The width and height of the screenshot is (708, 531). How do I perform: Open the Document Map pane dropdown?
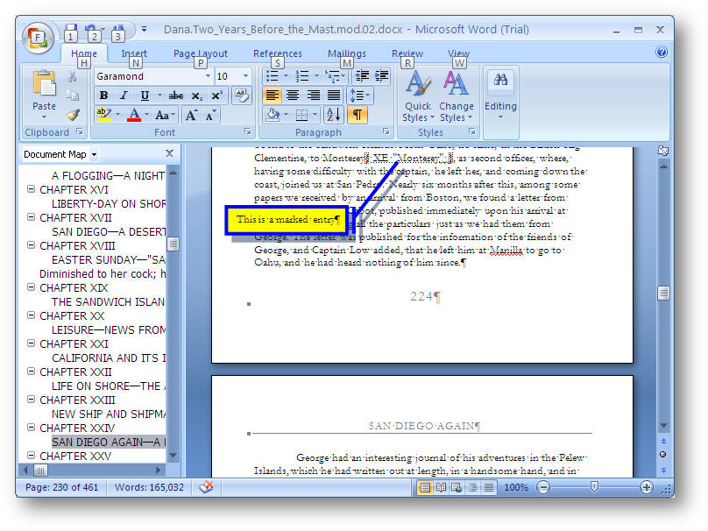tap(94, 154)
